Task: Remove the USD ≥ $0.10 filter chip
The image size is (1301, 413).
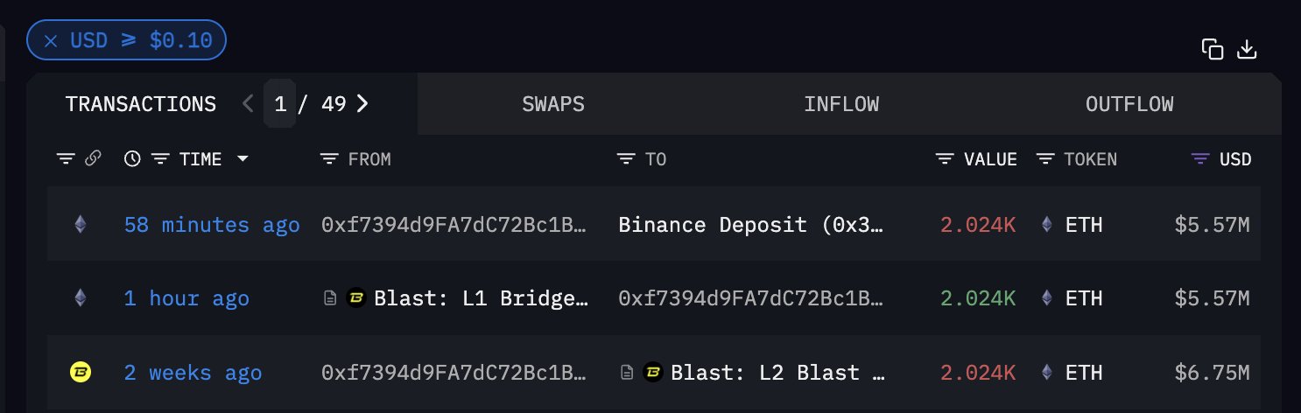Action: 51,40
